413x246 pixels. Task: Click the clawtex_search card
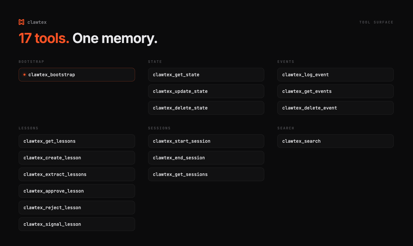(335, 141)
